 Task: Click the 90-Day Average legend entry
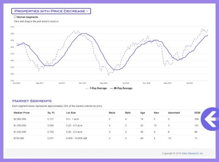pyautogui.click(x=121, y=88)
